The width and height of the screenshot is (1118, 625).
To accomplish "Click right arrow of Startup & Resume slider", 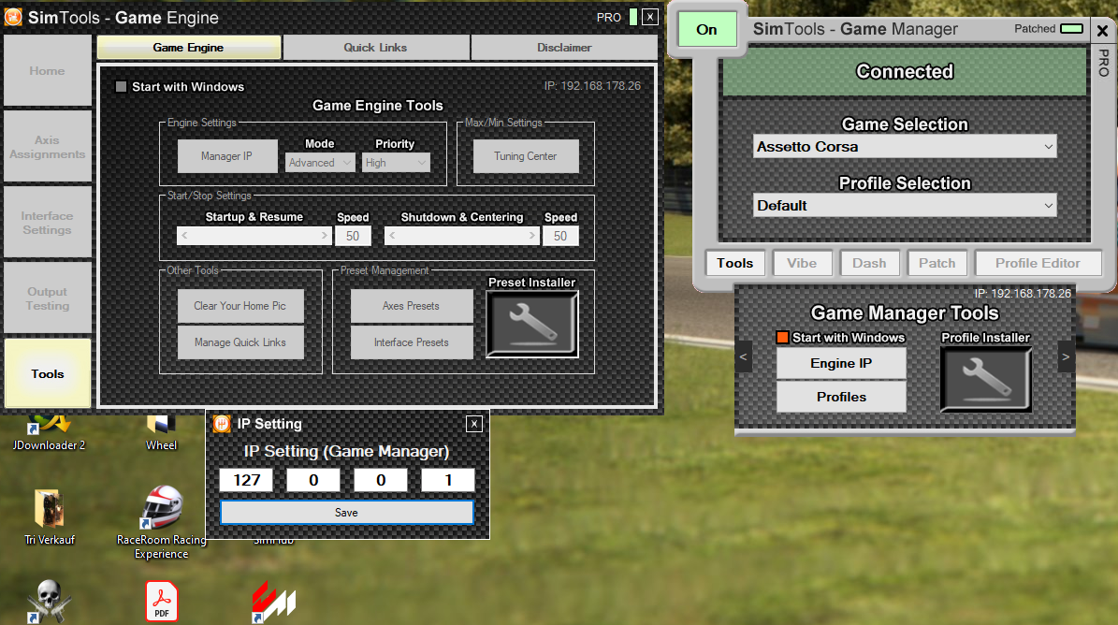I will [x=325, y=235].
